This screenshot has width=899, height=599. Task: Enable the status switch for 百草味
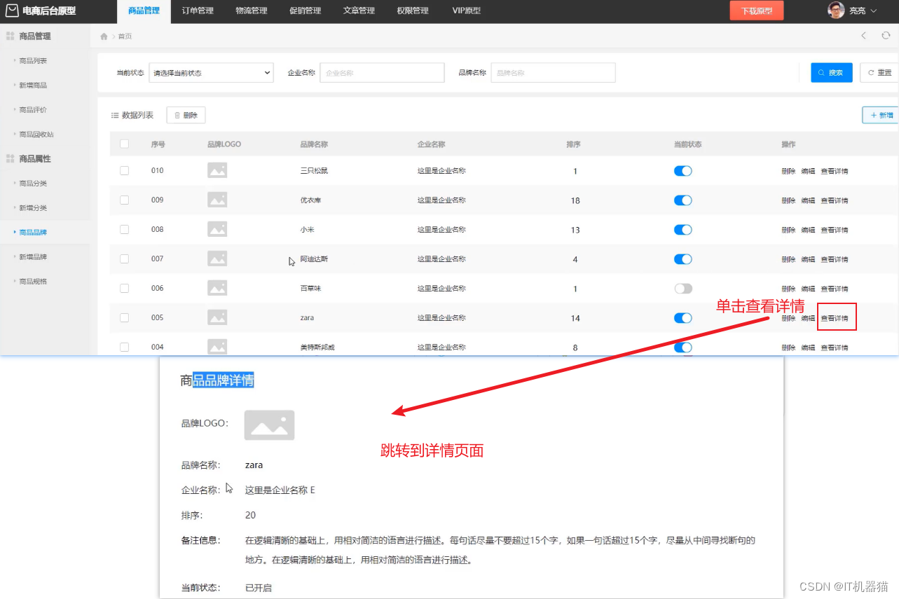tap(683, 289)
